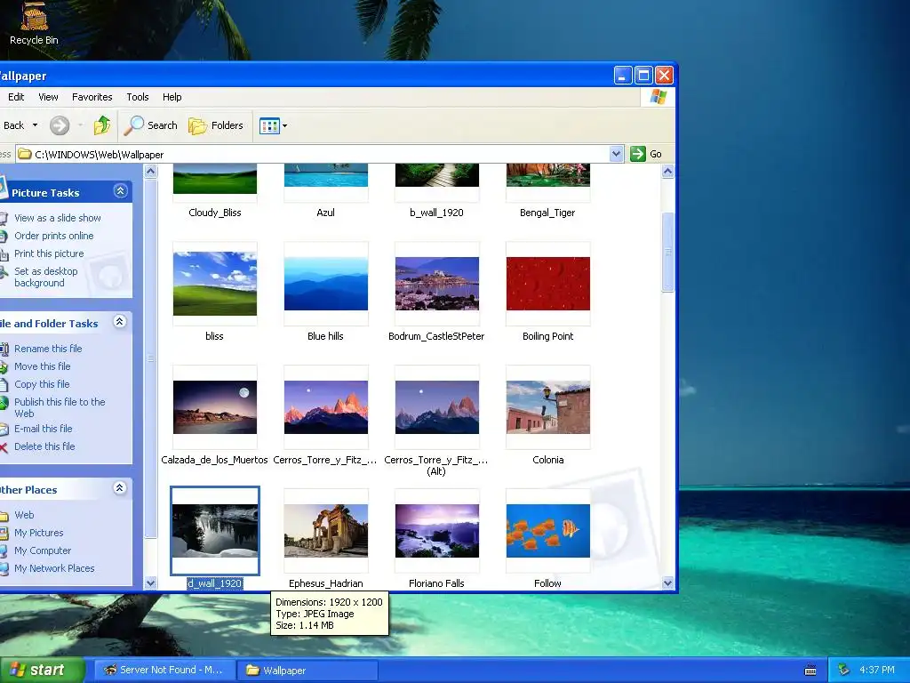This screenshot has height=683, width=910.
Task: Click the My Network Places icon
Action: pos(4,568)
